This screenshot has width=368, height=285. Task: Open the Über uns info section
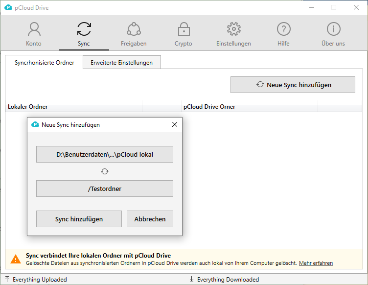click(333, 34)
